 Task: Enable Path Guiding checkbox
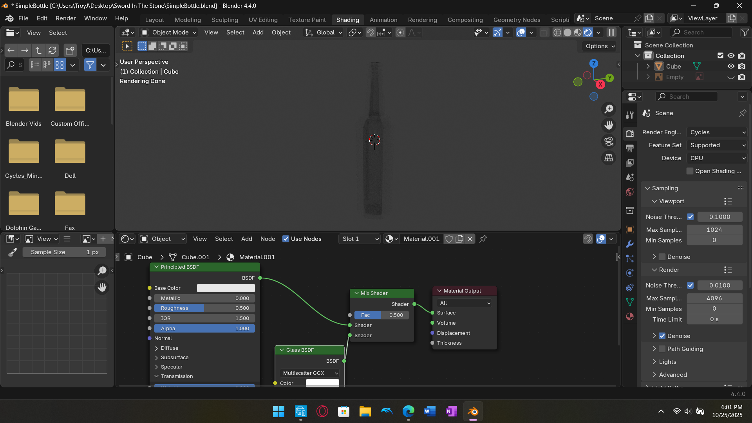point(662,349)
